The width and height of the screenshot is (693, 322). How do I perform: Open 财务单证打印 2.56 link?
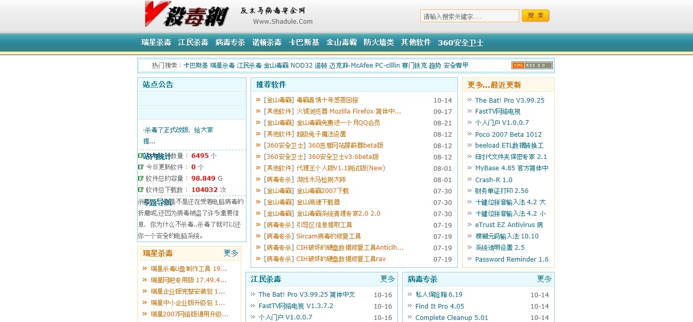coord(502,191)
